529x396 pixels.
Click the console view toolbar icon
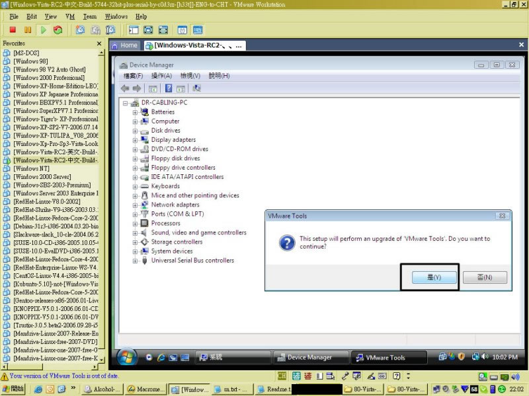point(198,30)
